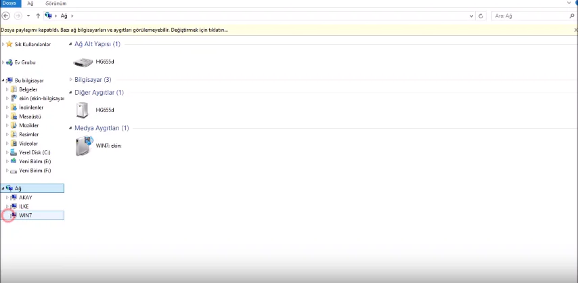Select Yeni Birim (F:) drive
Viewport: 578px width, 283px height.
tap(35, 171)
